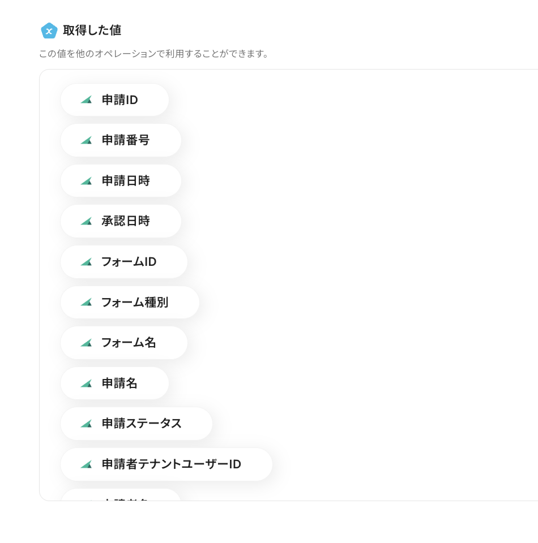Choose the フォーム種別 value chip
The height and width of the screenshot is (543, 538).
[x=134, y=303]
